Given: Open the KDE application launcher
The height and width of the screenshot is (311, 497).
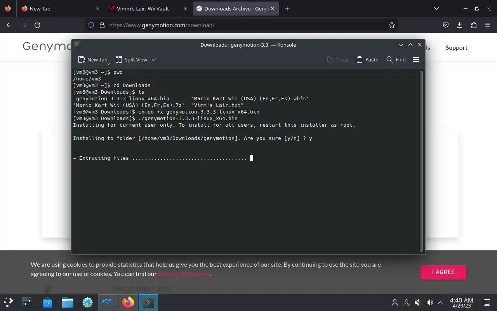Looking at the screenshot, I should point(9,302).
